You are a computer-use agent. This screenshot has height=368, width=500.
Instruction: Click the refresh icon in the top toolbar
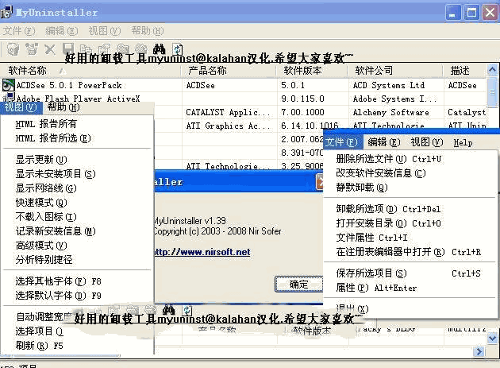(x=177, y=48)
